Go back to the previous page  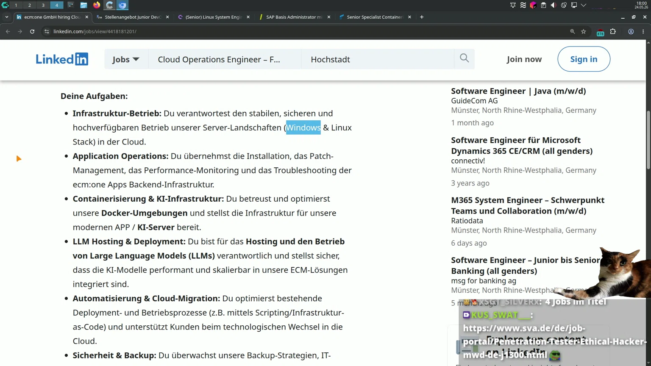click(x=8, y=31)
